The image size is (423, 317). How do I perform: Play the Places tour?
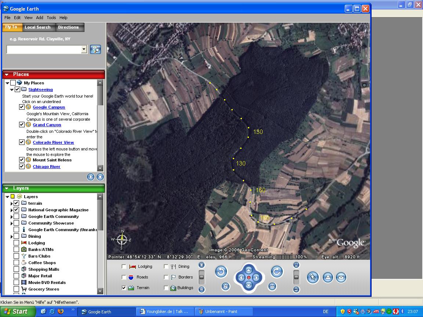tap(91, 177)
